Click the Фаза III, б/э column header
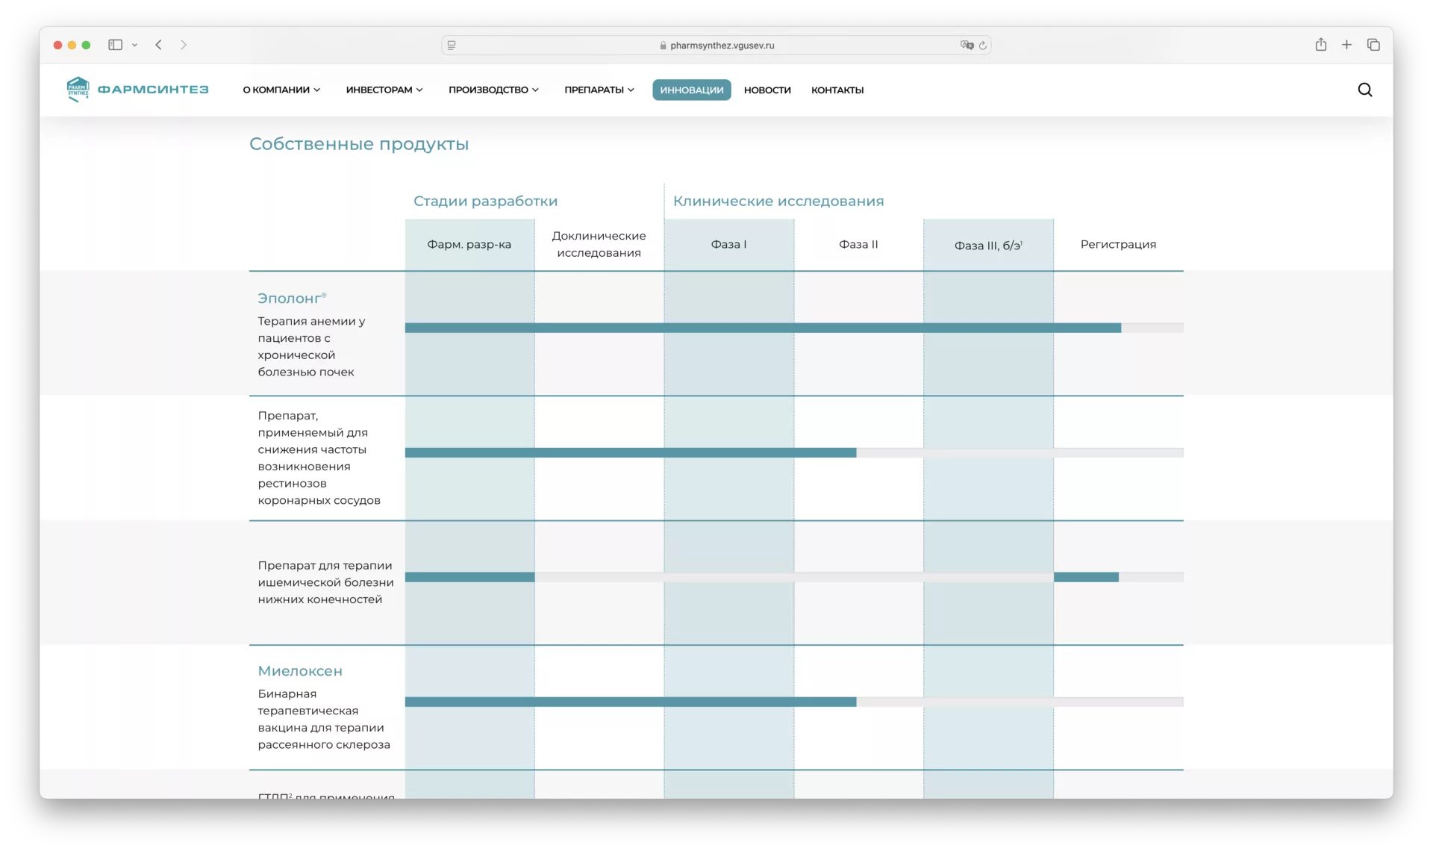The height and width of the screenshot is (851, 1433). [988, 245]
